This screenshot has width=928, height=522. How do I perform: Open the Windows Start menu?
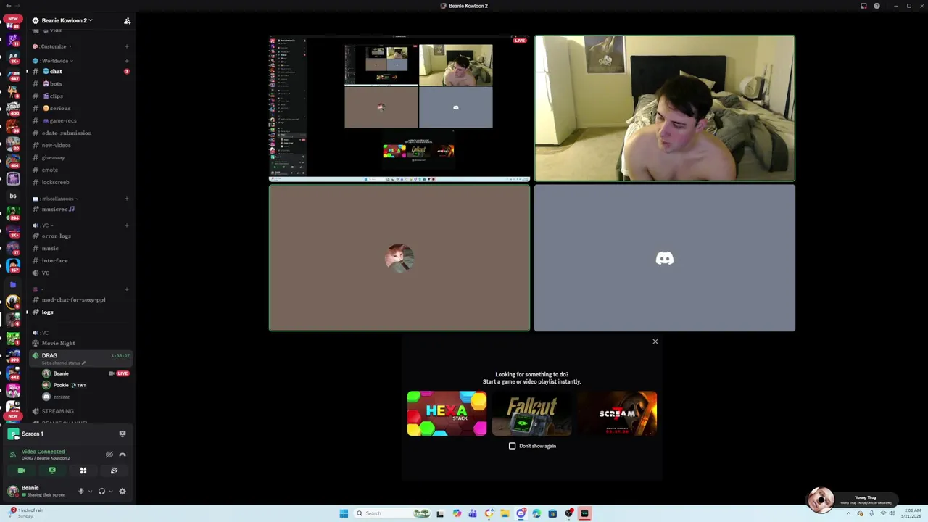coord(344,513)
